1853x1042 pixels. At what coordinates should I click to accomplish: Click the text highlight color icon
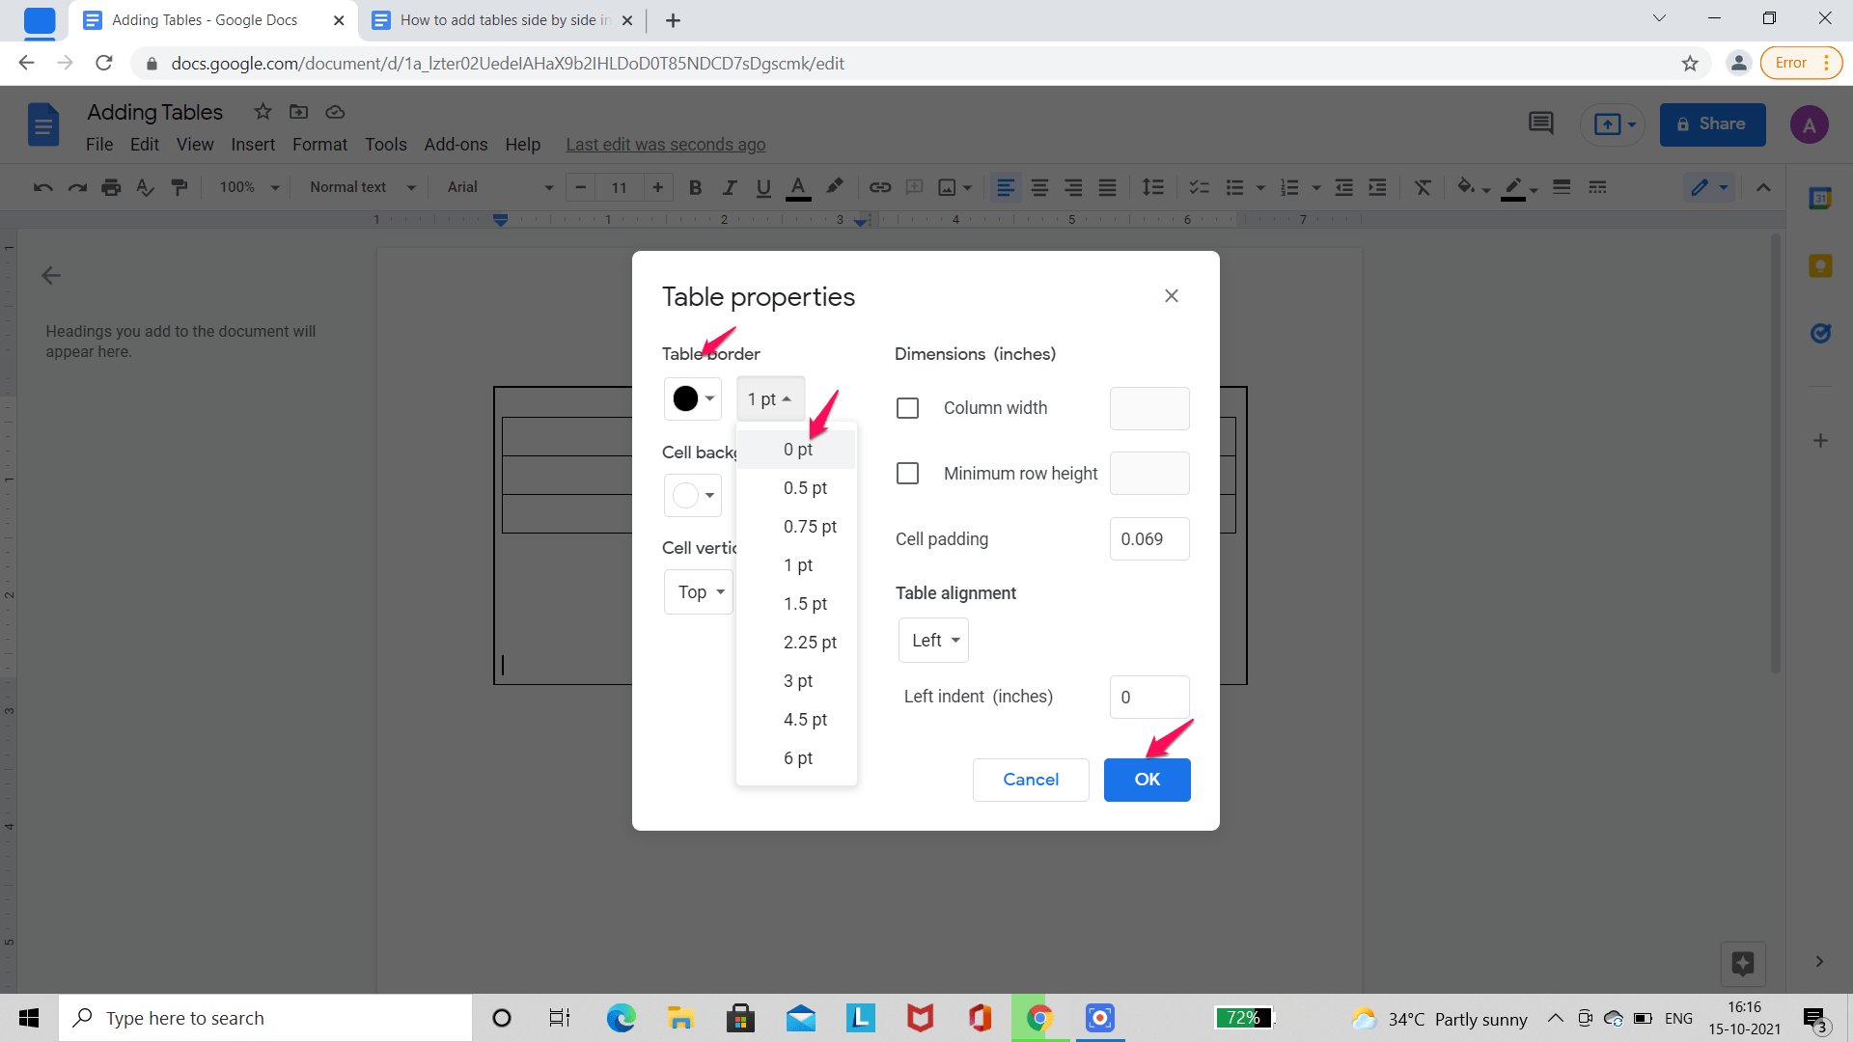tap(834, 187)
